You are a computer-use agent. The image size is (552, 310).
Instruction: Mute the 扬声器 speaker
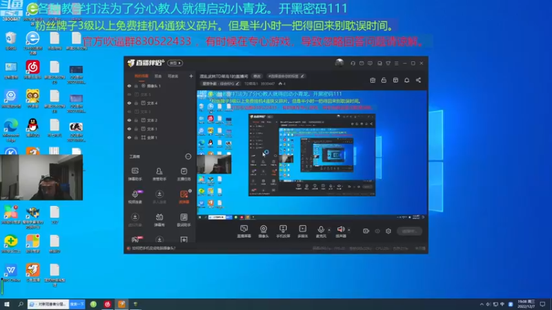click(x=341, y=231)
